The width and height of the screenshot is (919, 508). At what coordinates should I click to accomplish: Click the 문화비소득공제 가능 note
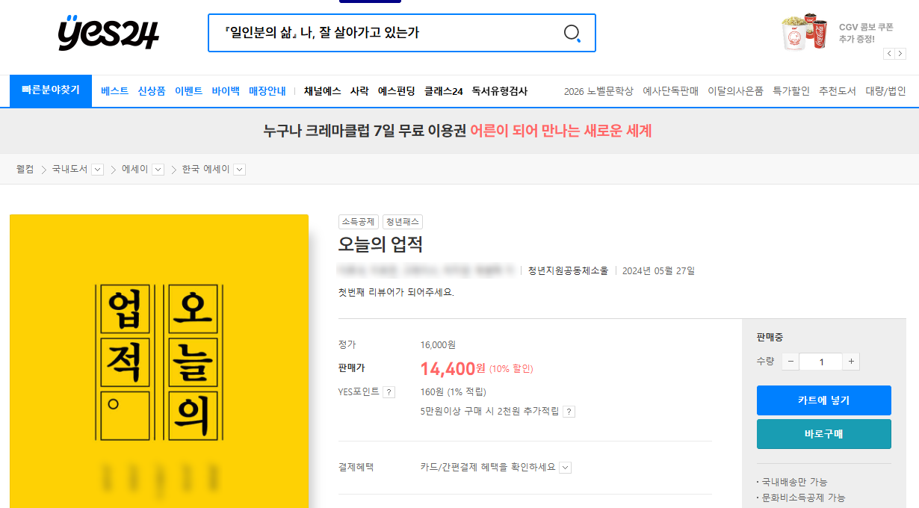(803, 498)
